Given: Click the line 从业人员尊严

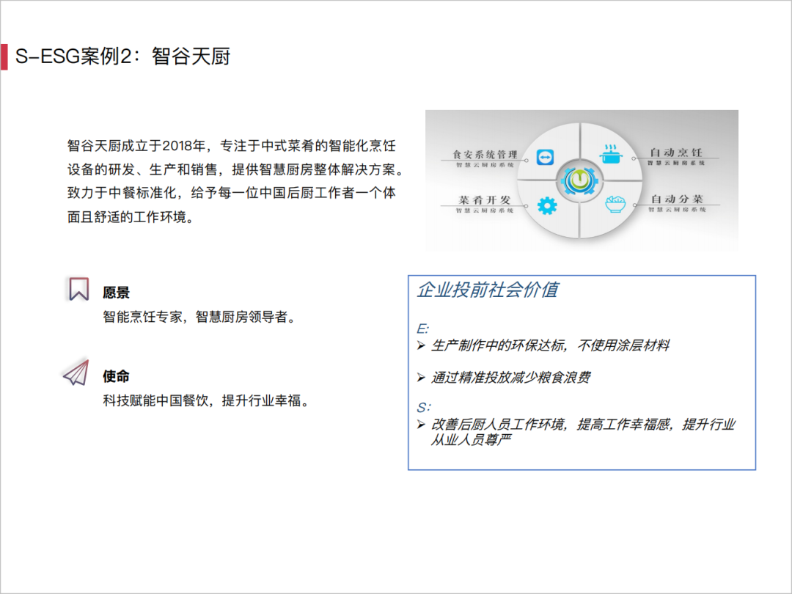Looking at the screenshot, I should [x=471, y=440].
